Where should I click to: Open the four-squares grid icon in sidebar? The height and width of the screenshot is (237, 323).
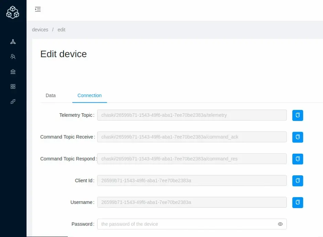[x=13, y=86]
